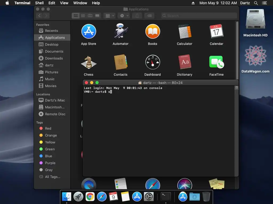Go back in Finder navigation
The height and width of the screenshot is (204, 273).
tap(39, 16)
